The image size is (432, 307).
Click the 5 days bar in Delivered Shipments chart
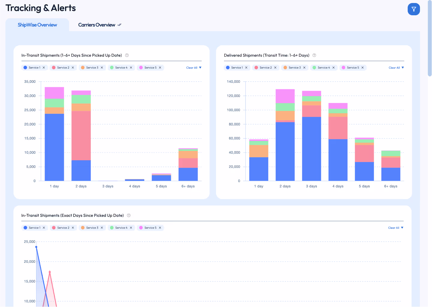(364, 159)
